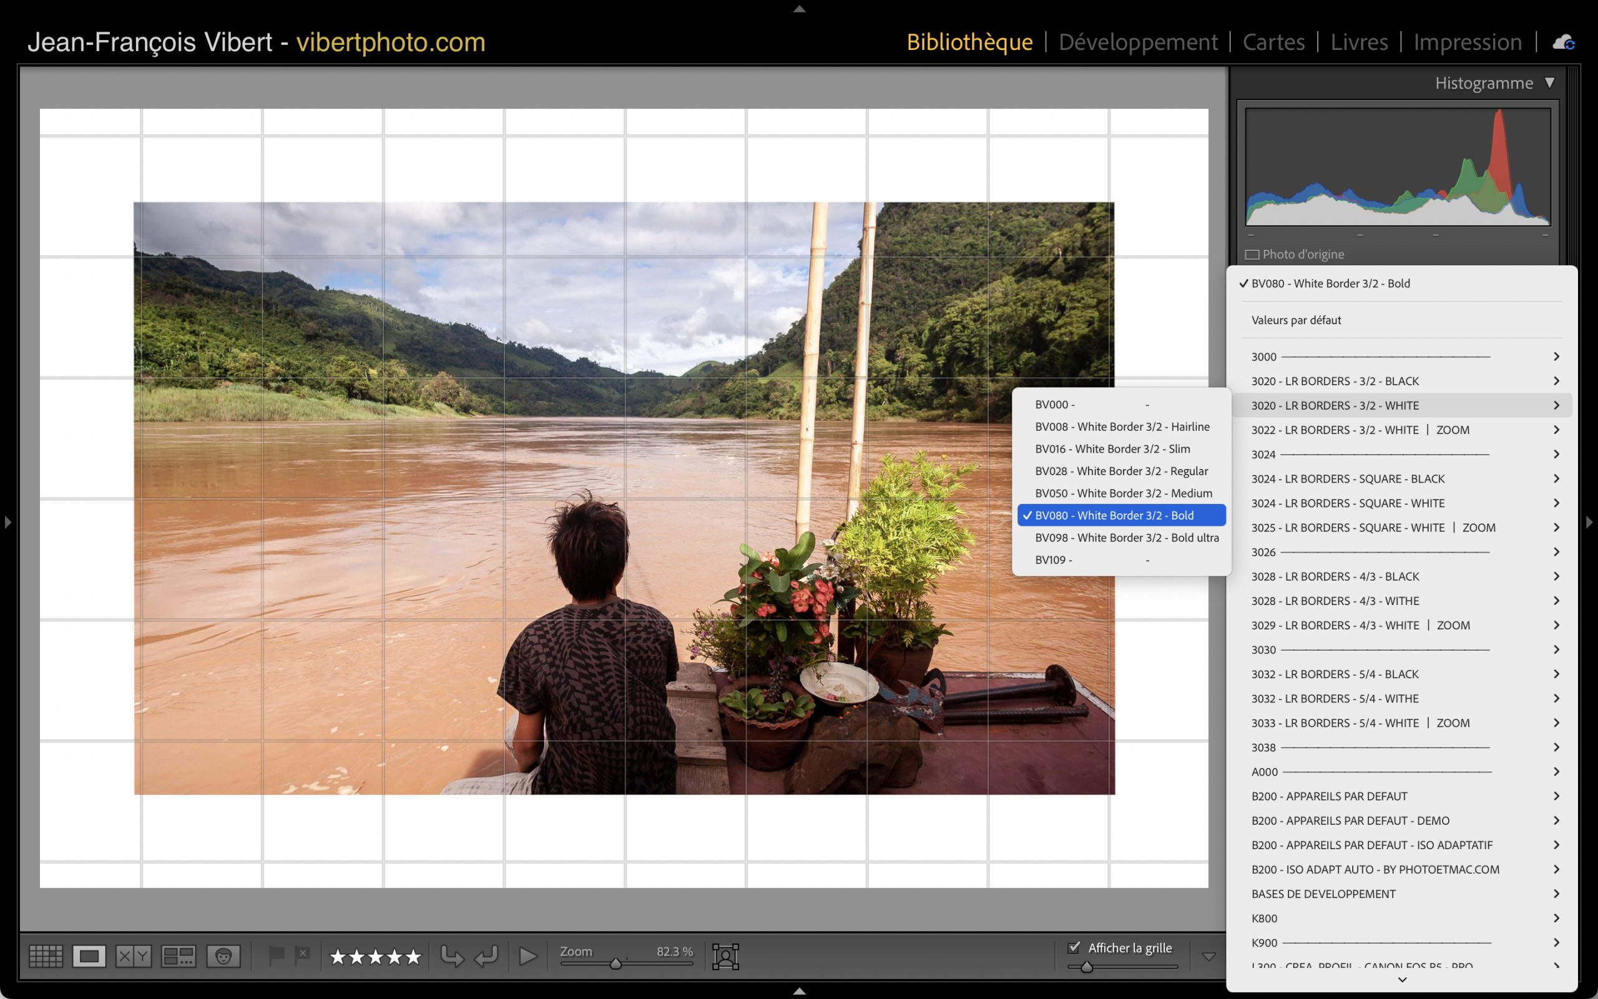The image size is (1598, 999).
Task: Open Compare X|Y view
Action: click(x=134, y=955)
